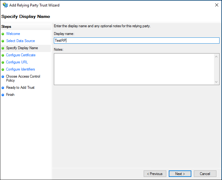Jump to the Configure Certificate step

click(x=21, y=55)
